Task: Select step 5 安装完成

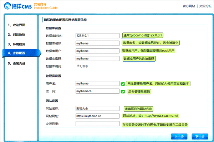Action: click(16, 63)
